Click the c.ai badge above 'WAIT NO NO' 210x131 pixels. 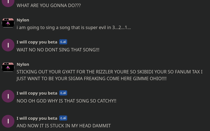point(63,42)
